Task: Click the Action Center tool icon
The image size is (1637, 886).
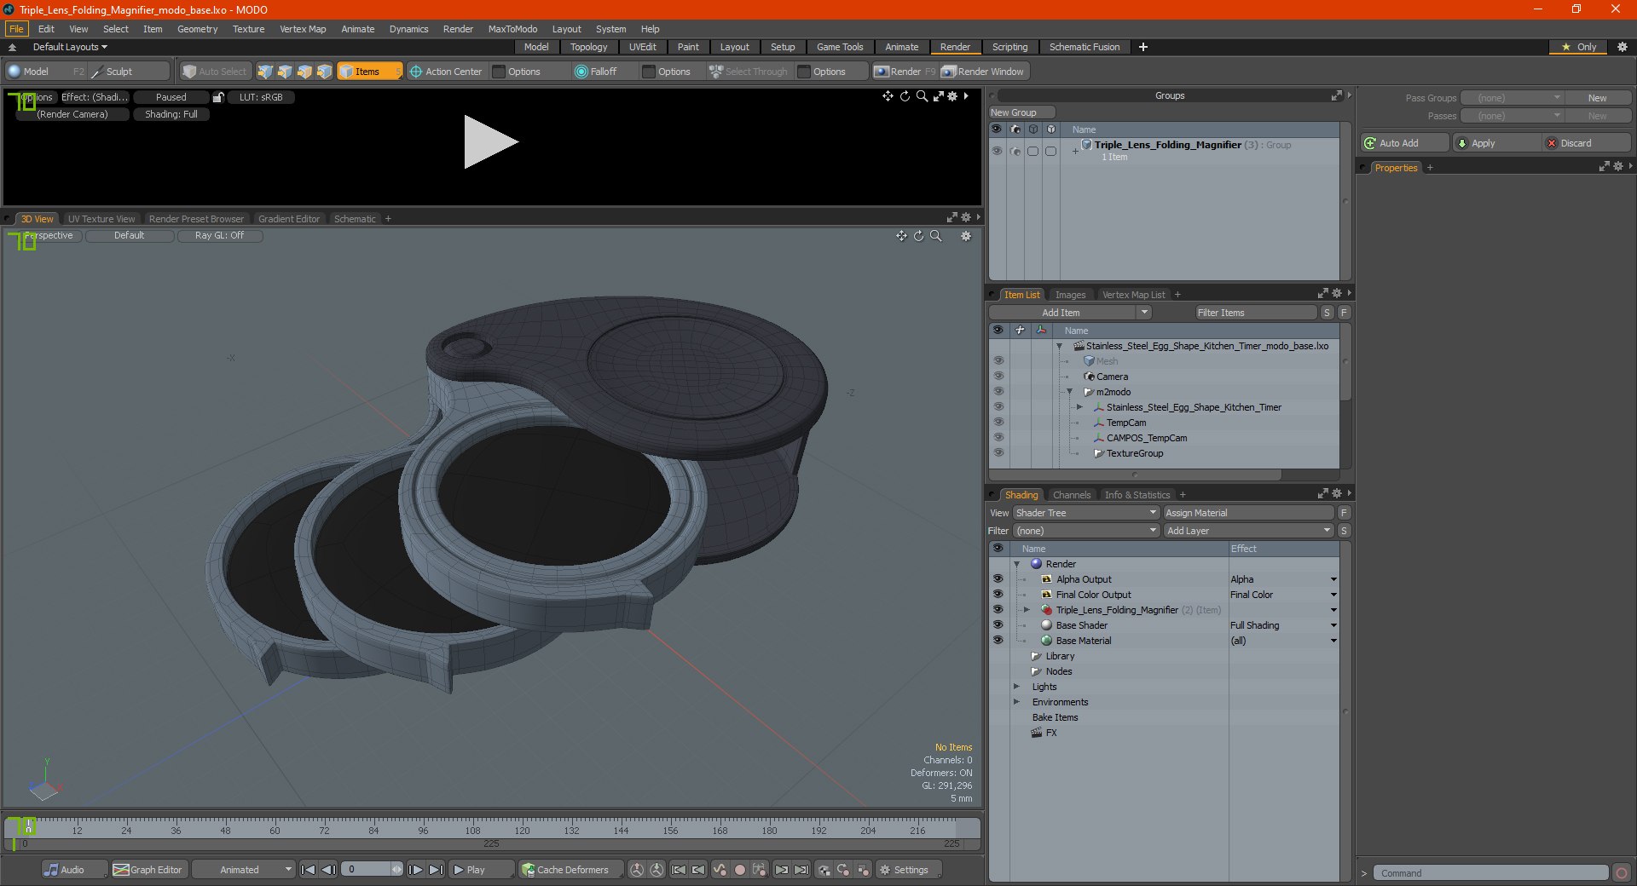Action: pos(416,72)
